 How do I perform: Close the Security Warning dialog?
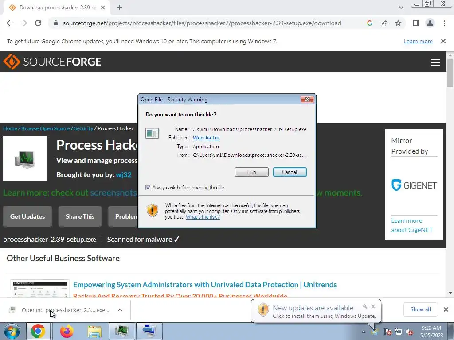(307, 100)
